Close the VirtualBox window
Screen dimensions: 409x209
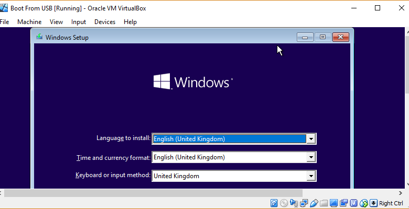pyautogui.click(x=402, y=8)
